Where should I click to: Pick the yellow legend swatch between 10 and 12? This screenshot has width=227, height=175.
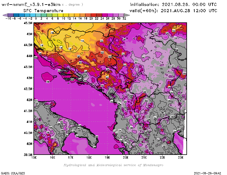tap(66, 15)
